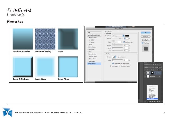Toggle visibility of the Background layer
This screenshot has height=119, width=169.
(x=145, y=76)
